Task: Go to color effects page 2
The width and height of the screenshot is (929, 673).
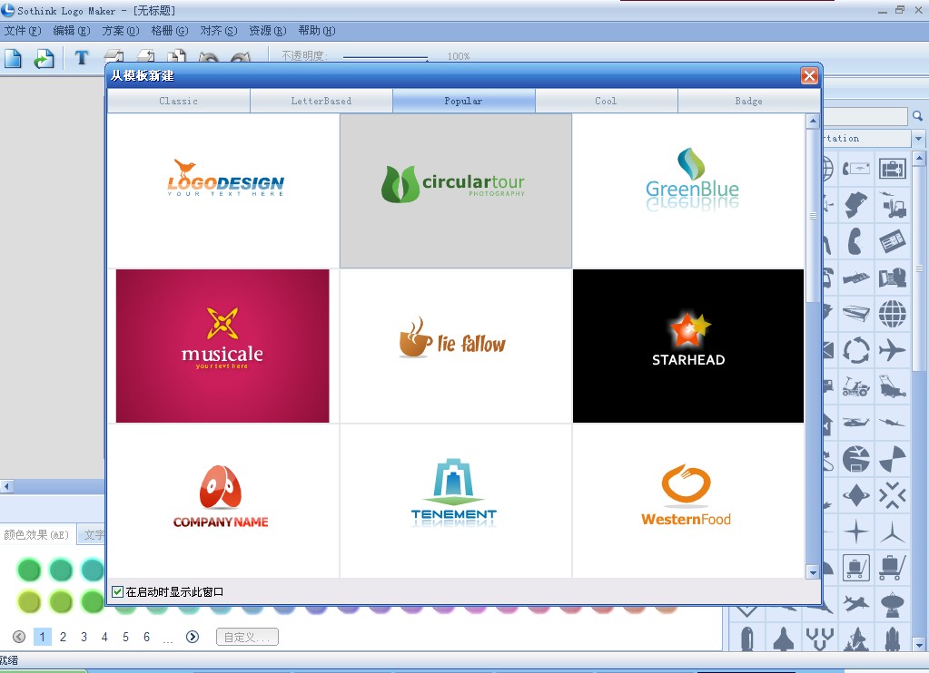Action: pyautogui.click(x=63, y=637)
